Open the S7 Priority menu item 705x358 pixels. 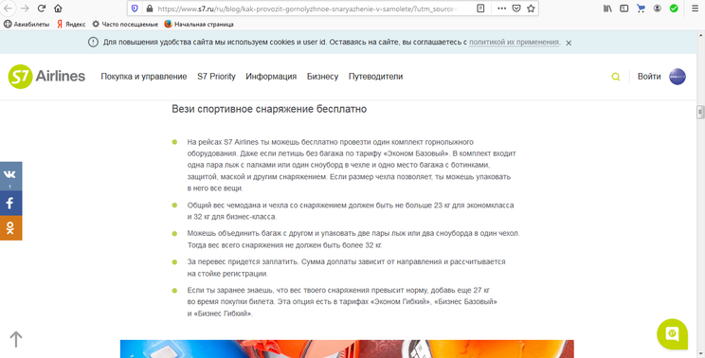pyautogui.click(x=216, y=77)
